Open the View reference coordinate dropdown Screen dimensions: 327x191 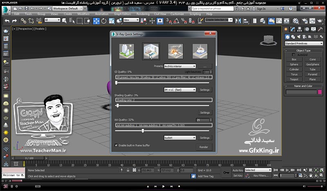[x=131, y=20]
